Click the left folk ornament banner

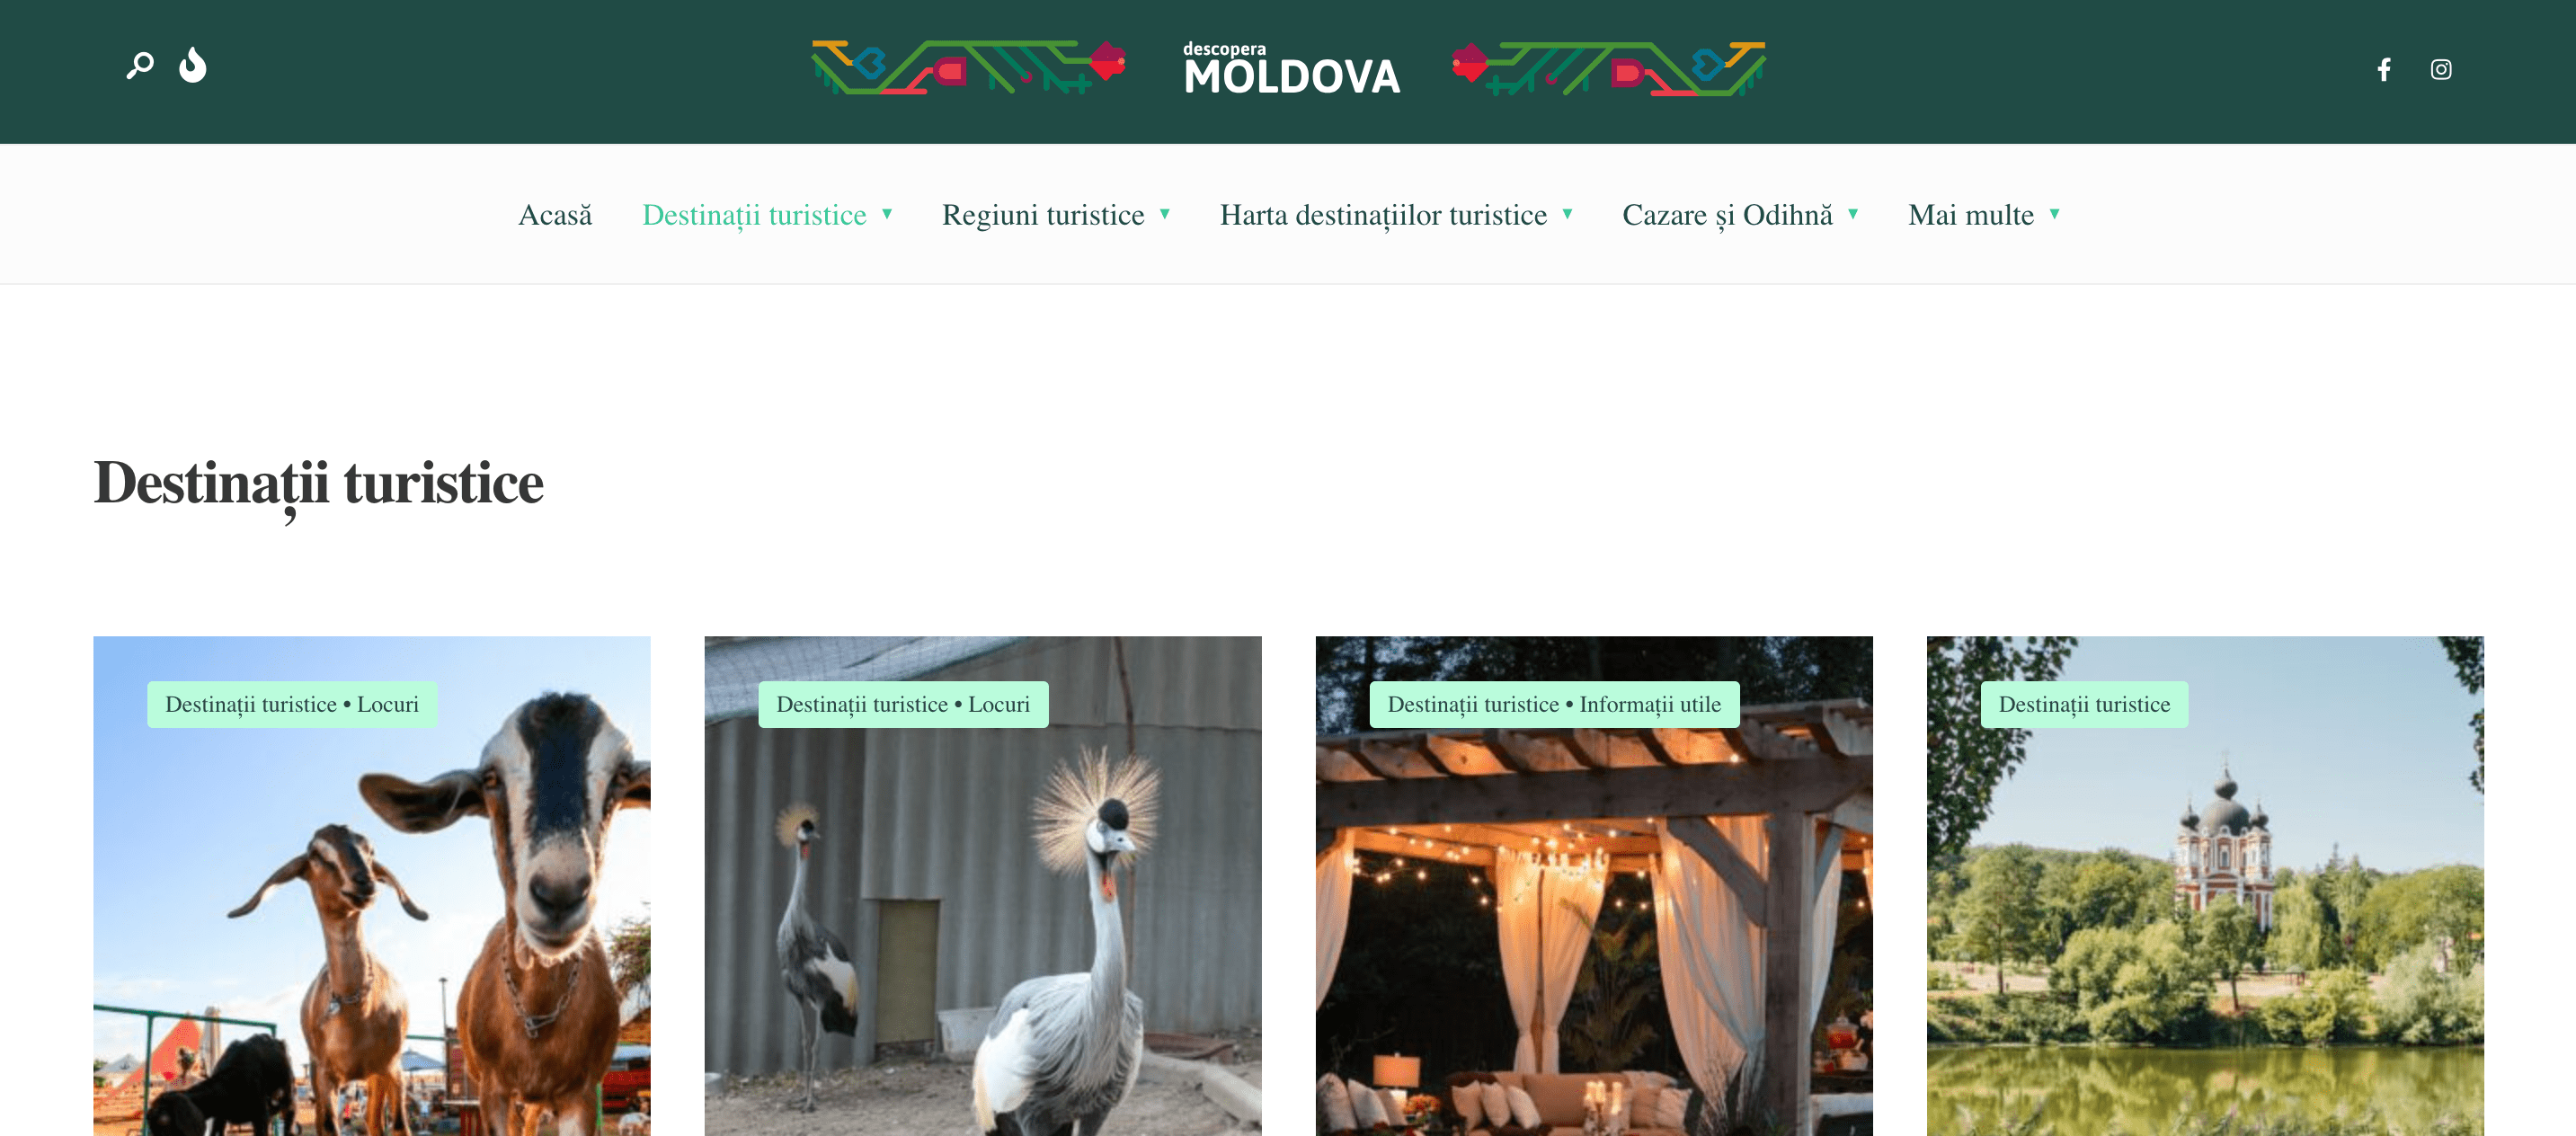click(968, 67)
